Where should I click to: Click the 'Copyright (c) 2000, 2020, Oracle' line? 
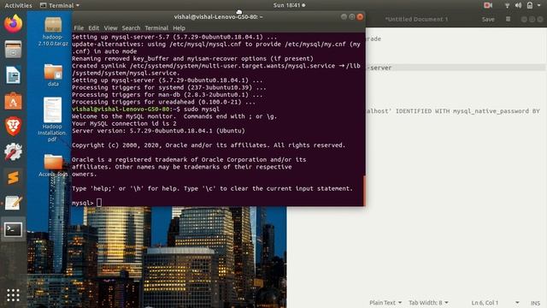209,145
